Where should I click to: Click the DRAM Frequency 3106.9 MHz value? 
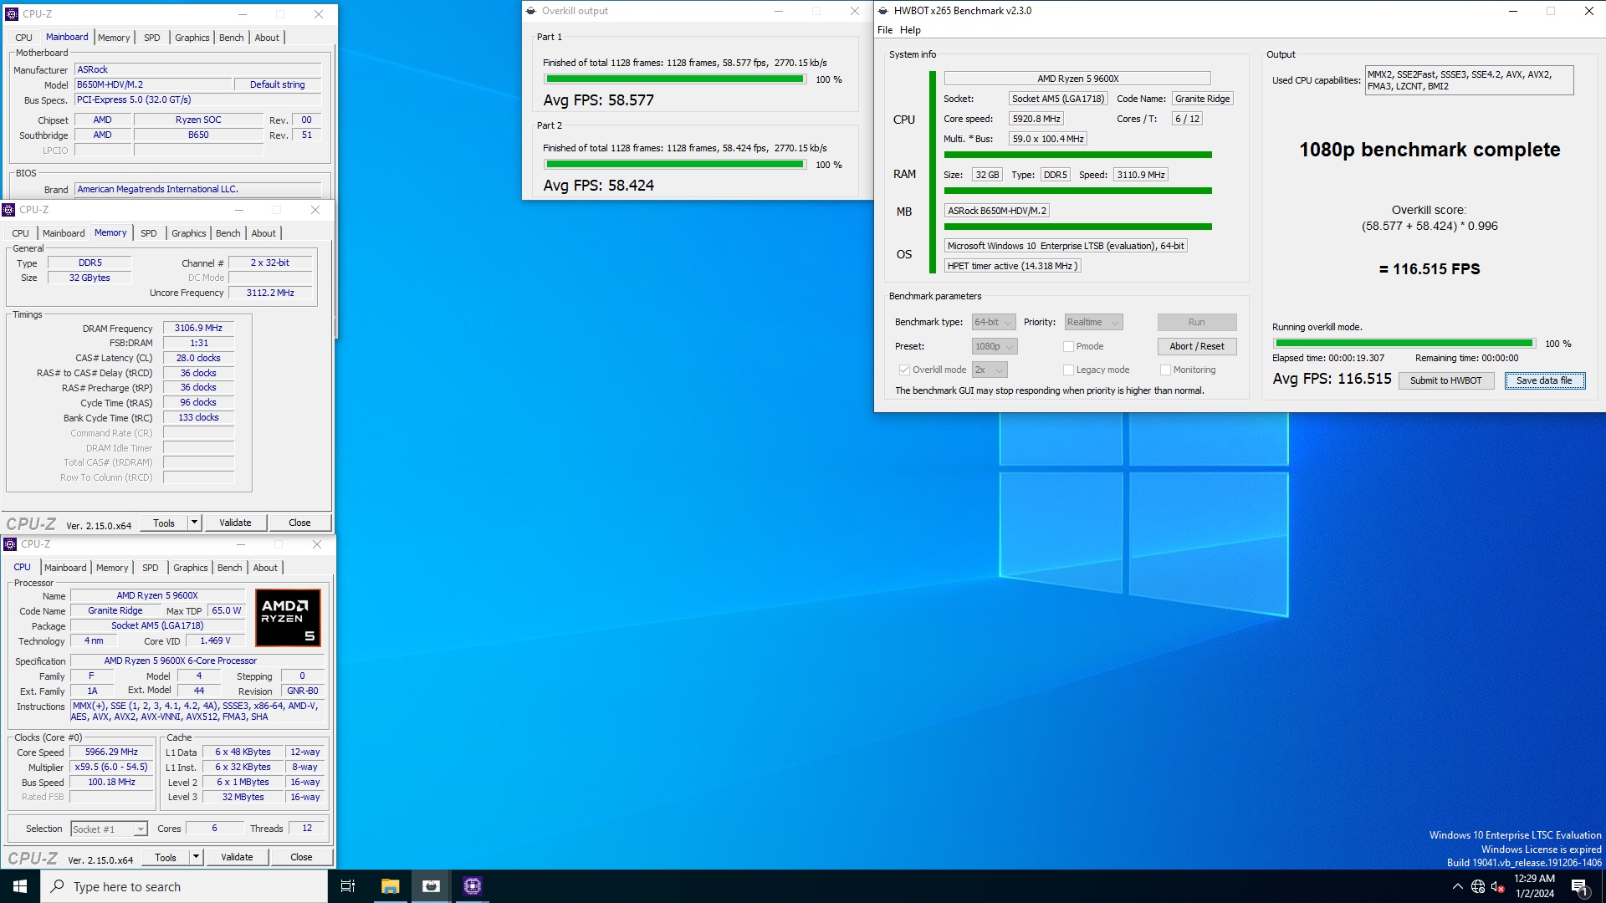(x=198, y=329)
